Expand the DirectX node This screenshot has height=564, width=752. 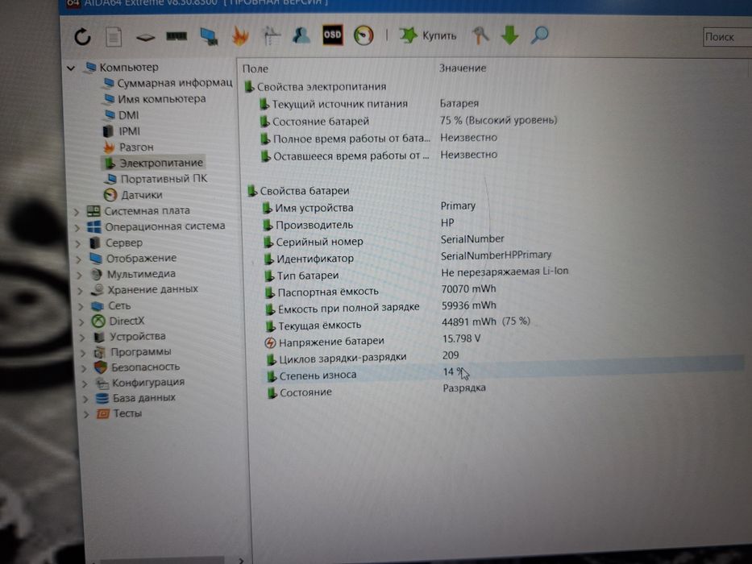[82, 321]
